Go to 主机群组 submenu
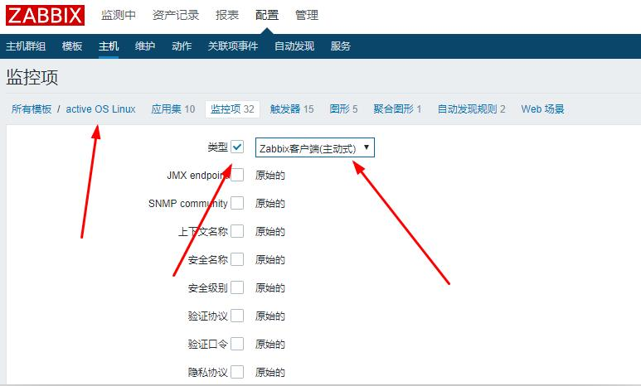Screen dimensions: 641x386 click(x=26, y=46)
